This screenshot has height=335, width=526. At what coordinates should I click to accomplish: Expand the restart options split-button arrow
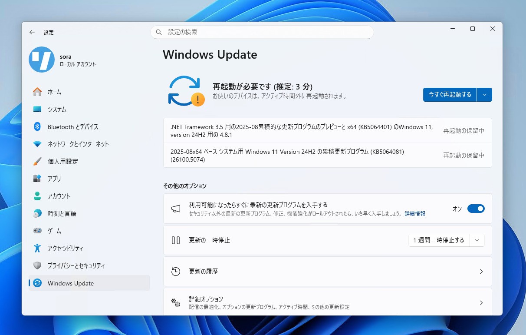point(484,95)
